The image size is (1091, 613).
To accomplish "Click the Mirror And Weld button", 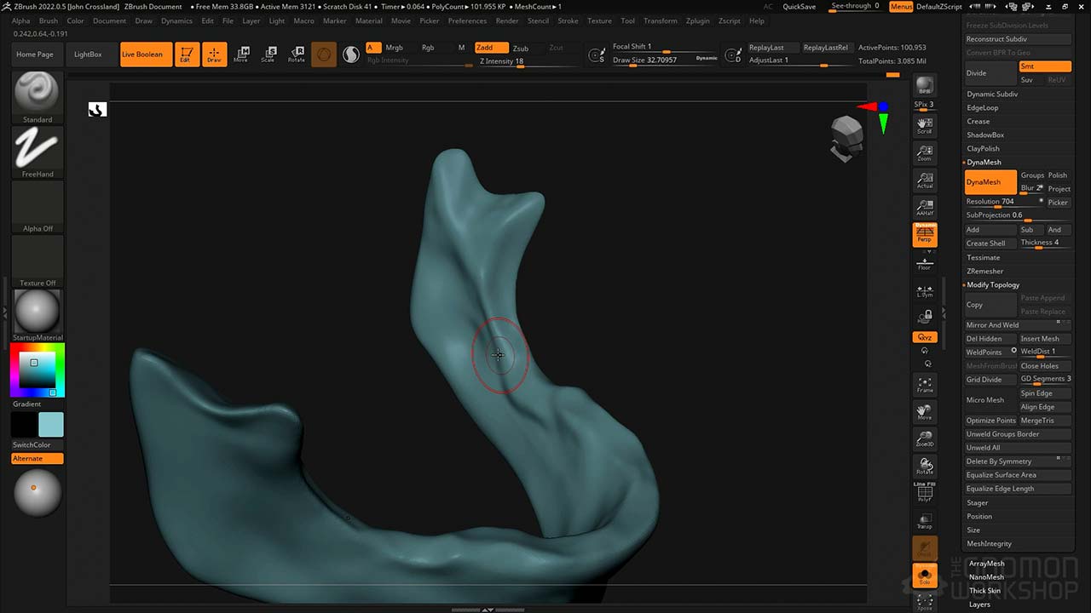I will (992, 325).
